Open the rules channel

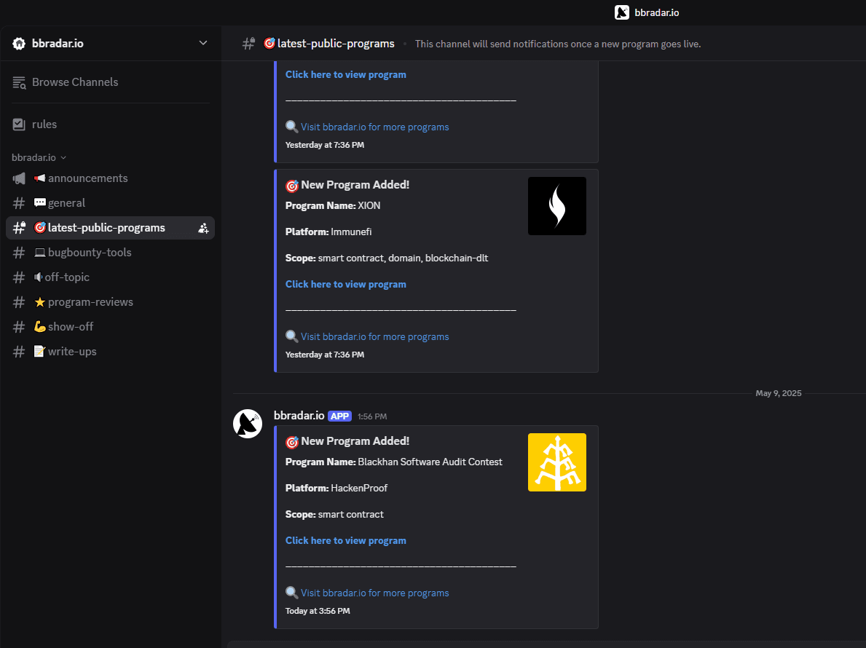[44, 125]
